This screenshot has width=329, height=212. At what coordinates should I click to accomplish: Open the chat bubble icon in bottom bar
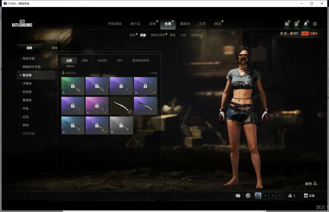pyautogui.click(x=238, y=196)
